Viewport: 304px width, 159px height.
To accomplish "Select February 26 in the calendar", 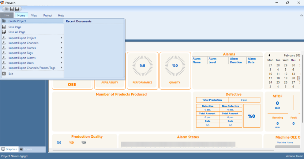I will pos(286,82).
